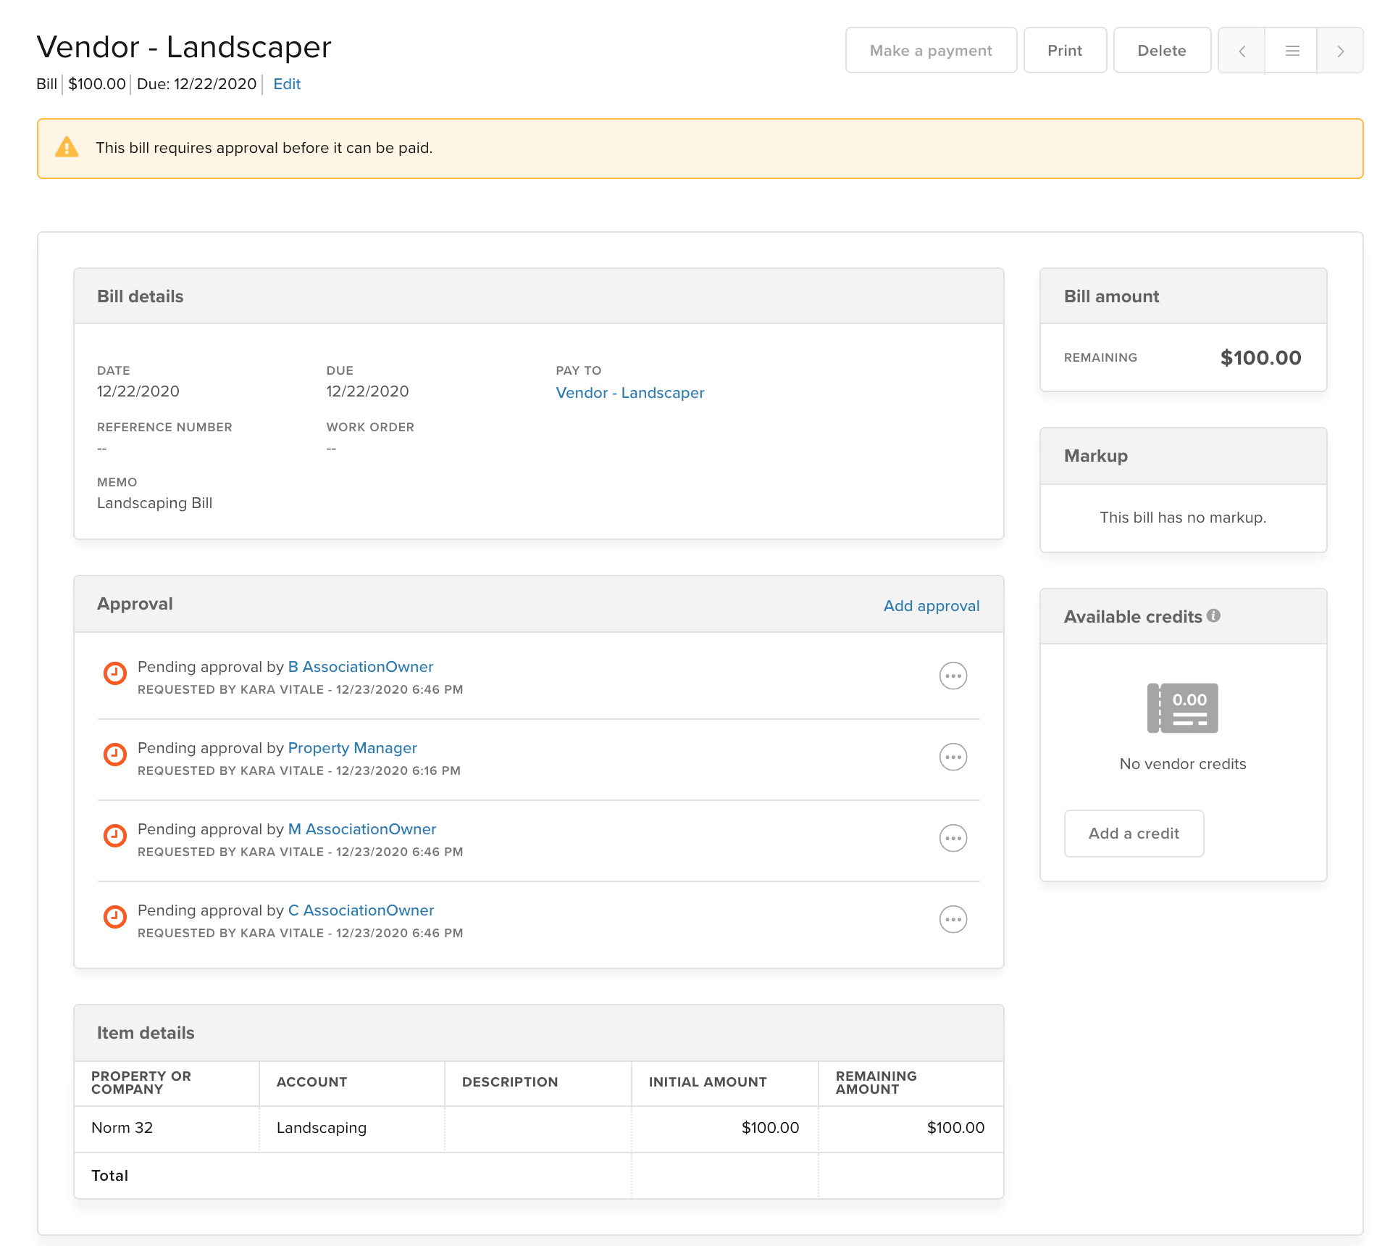Click the vendor credits 0.00 ticket icon

[x=1182, y=707]
